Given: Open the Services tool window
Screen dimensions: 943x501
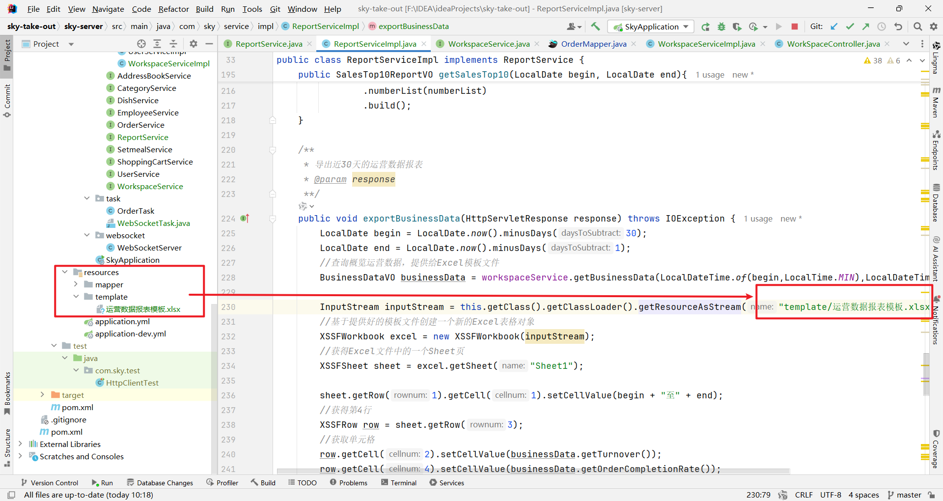Looking at the screenshot, I should coord(447,483).
